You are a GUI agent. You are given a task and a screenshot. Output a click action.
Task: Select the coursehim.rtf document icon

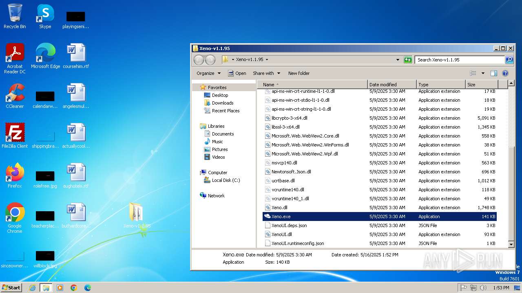[76, 56]
